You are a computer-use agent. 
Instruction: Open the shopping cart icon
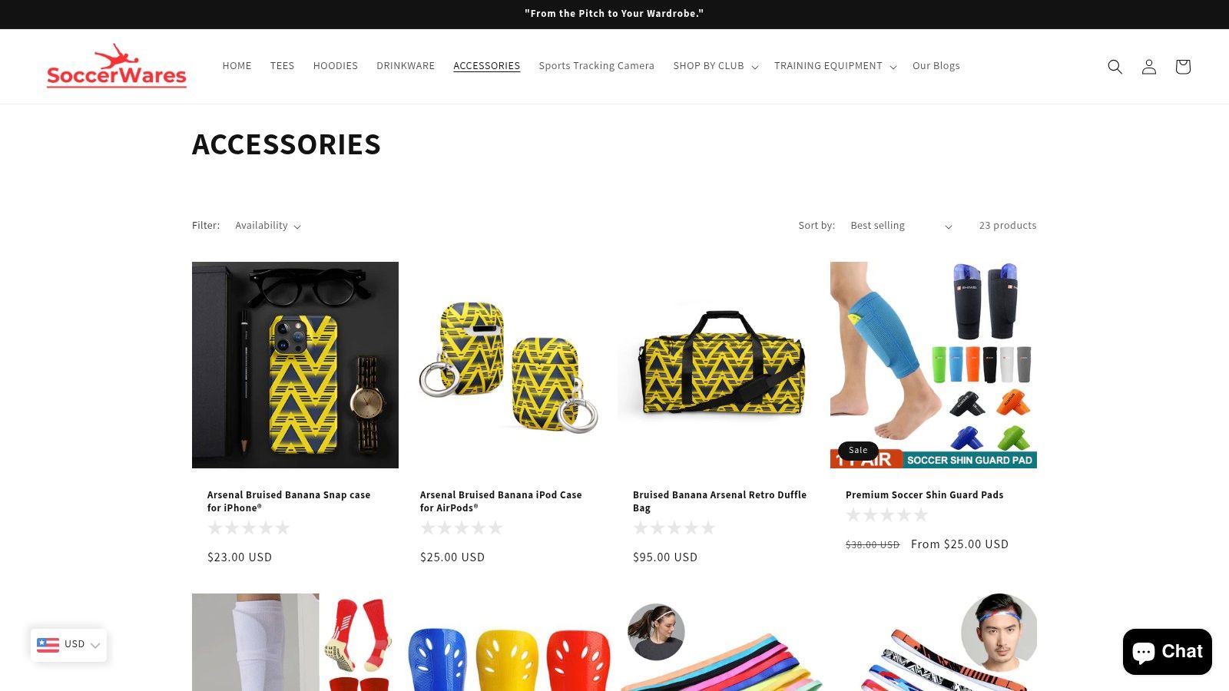pyautogui.click(x=1183, y=67)
